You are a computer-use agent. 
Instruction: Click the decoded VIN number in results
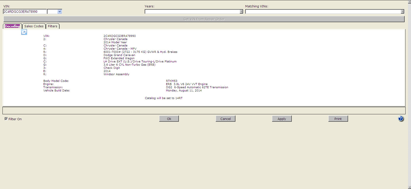point(120,36)
